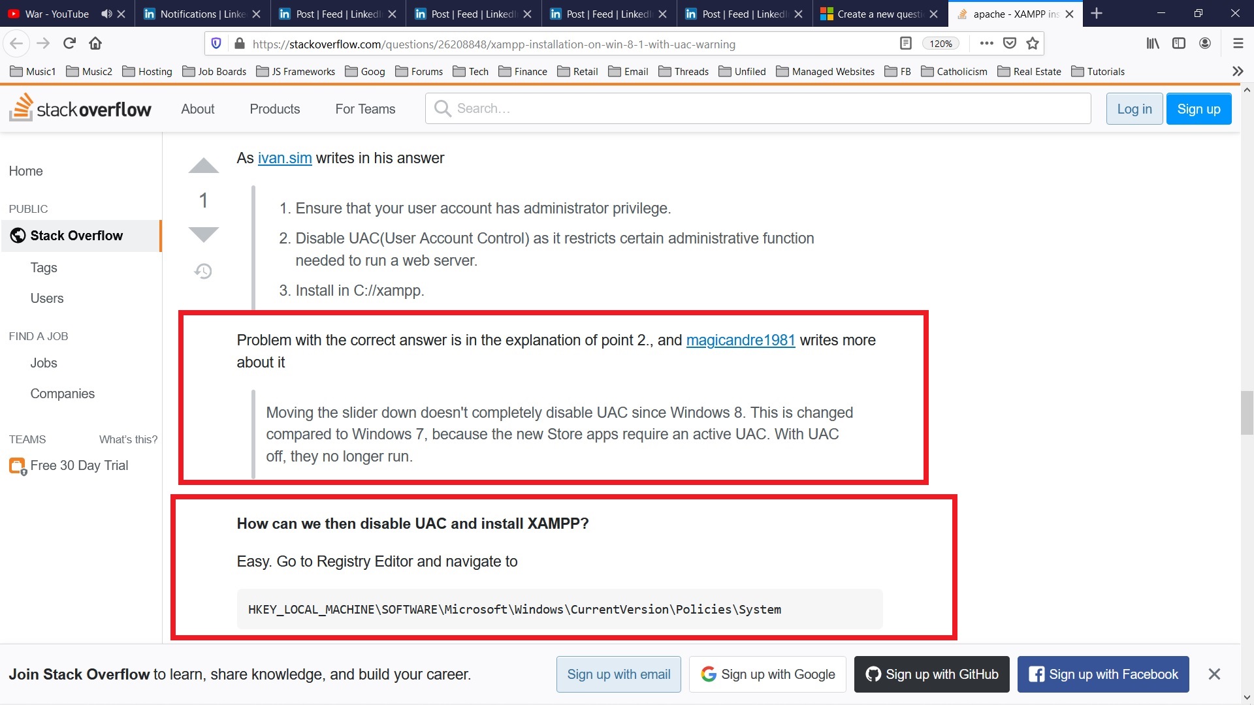
Task: Downvote the answer with the down arrow
Action: pos(203,234)
